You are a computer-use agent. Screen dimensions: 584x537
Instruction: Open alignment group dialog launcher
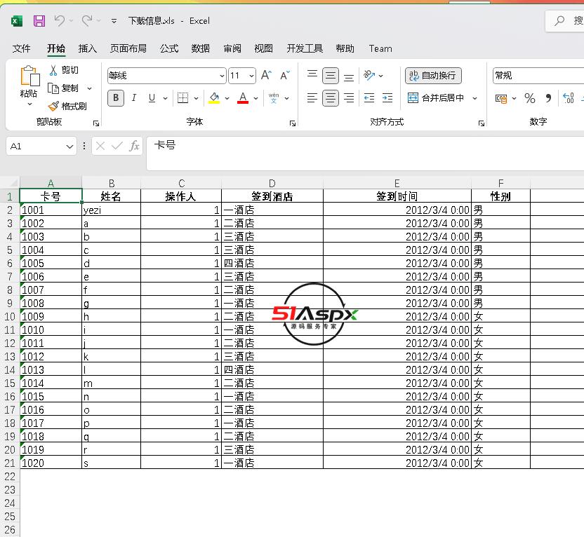pos(482,123)
